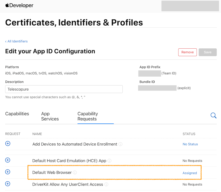Open info icon beside Default Web Browser
The height and width of the screenshot is (192, 221).
tap(75, 173)
